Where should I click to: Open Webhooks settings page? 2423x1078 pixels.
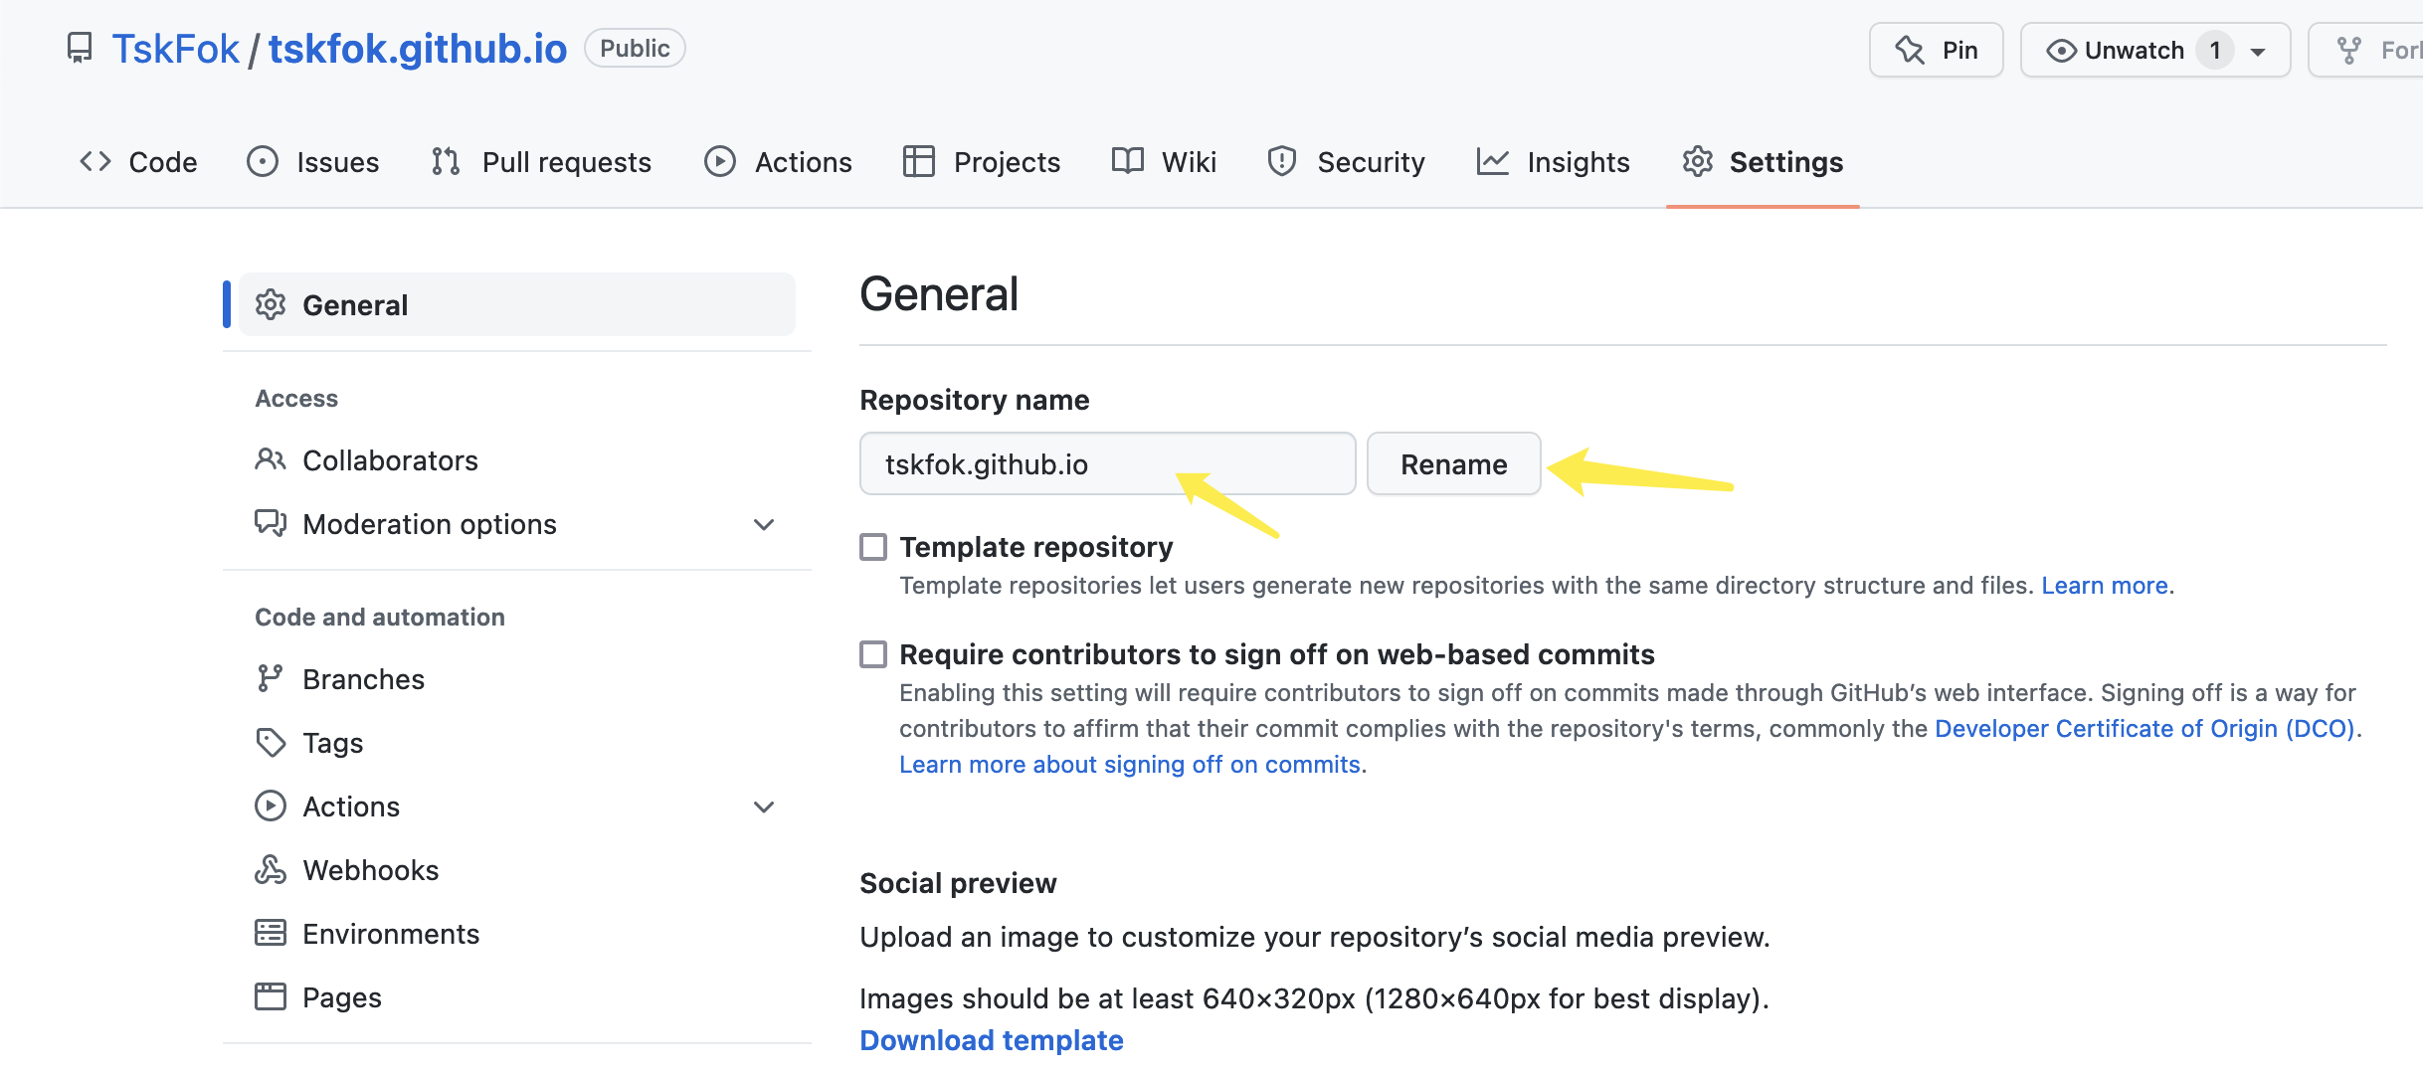tap(517, 869)
